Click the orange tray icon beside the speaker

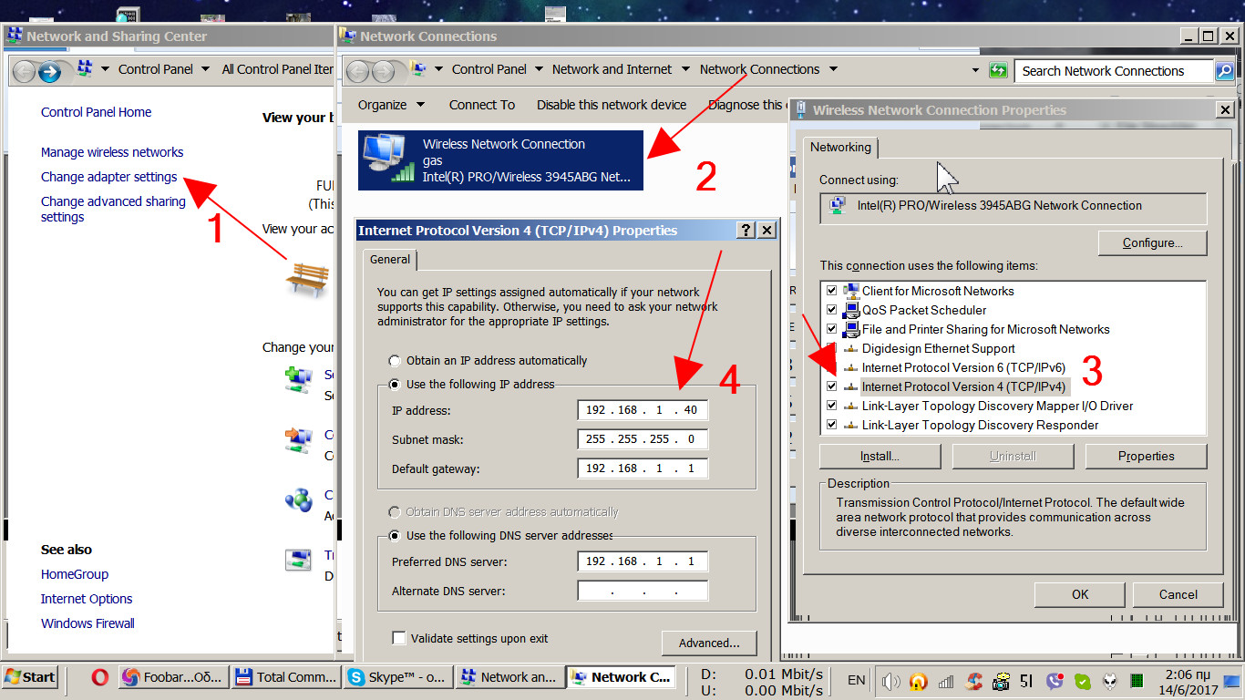click(918, 680)
